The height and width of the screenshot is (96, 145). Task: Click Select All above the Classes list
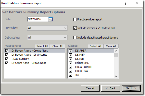(x=95, y=46)
